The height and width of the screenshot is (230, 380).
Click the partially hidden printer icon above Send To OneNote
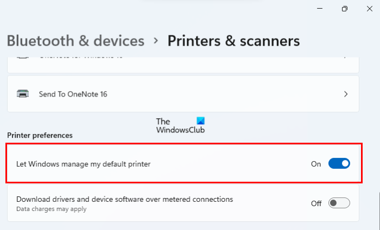(23, 56)
